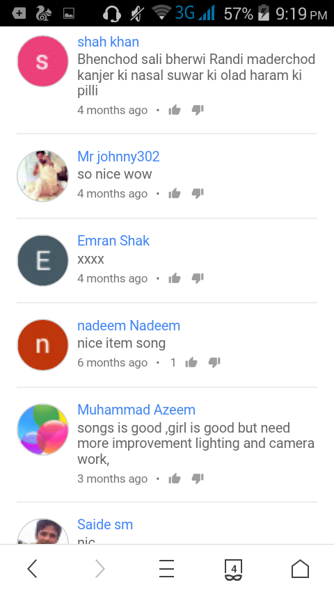Open shah khan's channel name link

pos(108,42)
